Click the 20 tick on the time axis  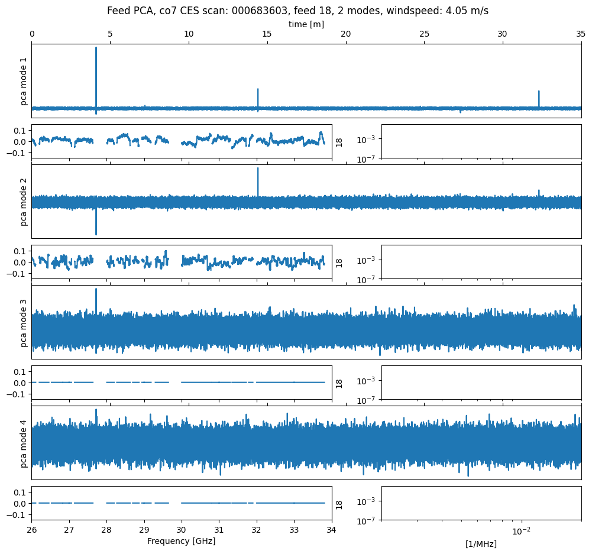pos(345,35)
